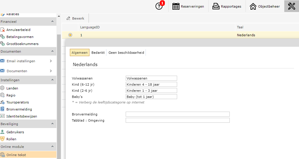Collapse the Beveiliging section
The image size is (299, 159).
click(52, 124)
